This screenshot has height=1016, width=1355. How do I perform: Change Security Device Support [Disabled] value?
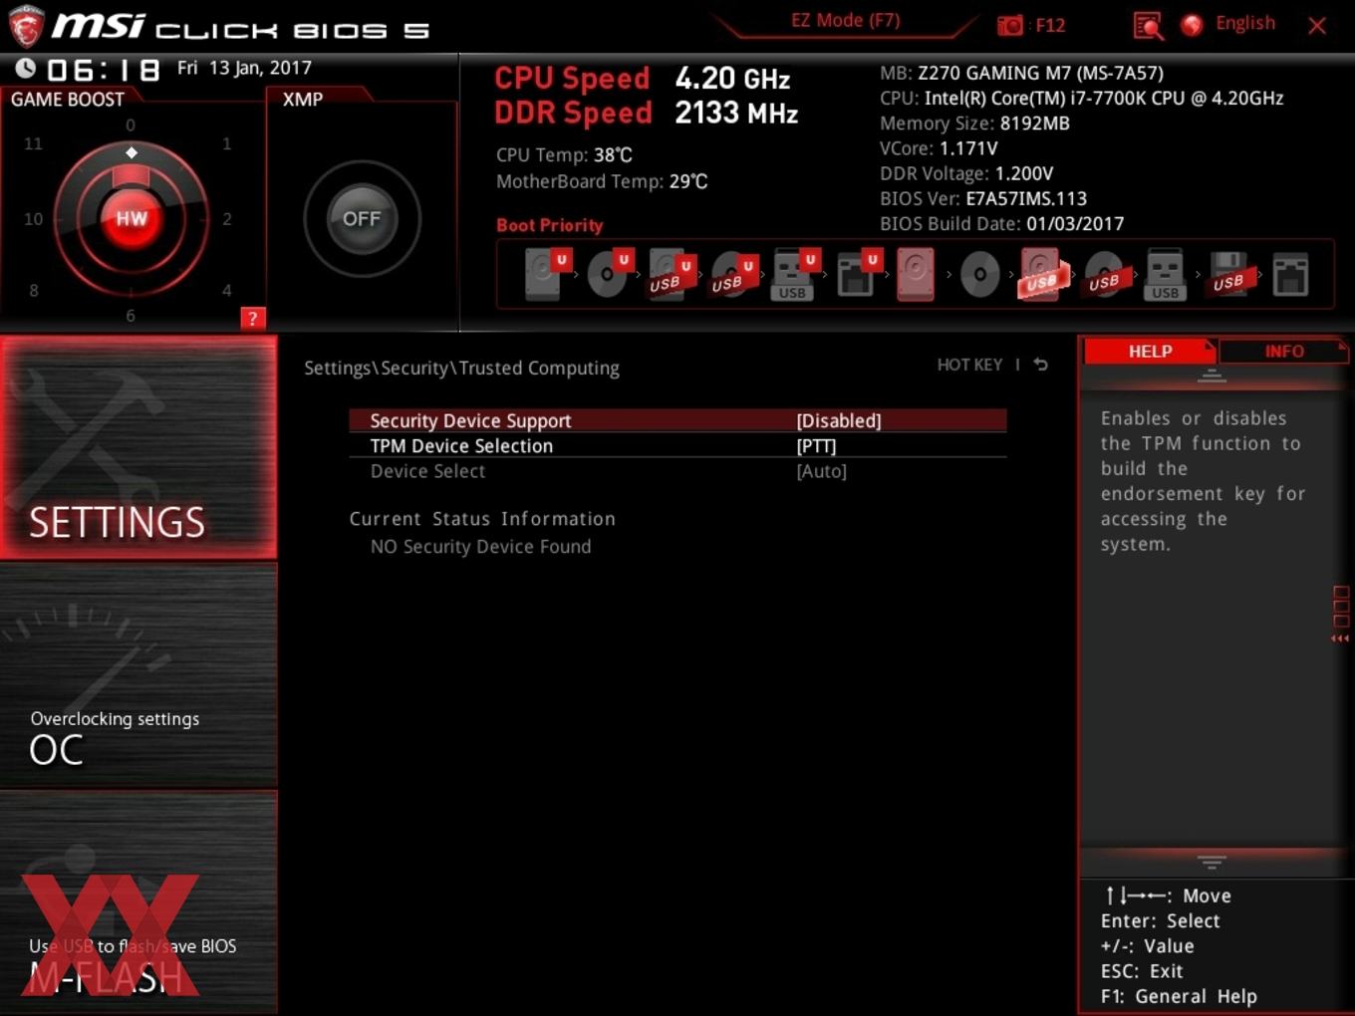839,420
